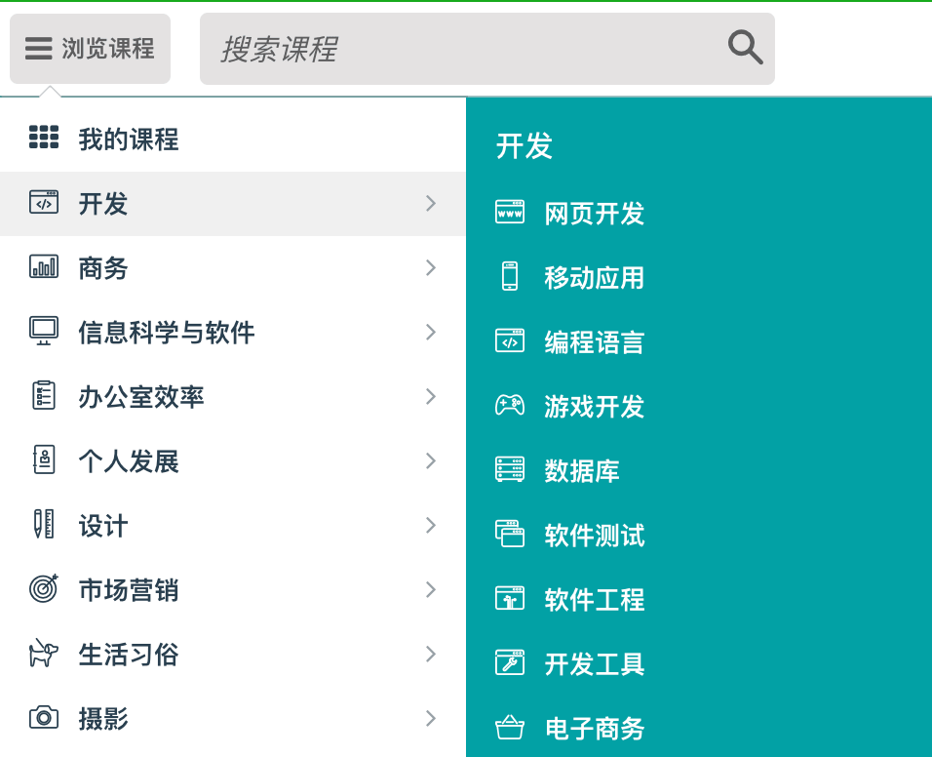Click the 摄影 camera icon
The width and height of the screenshot is (932, 757).
(x=44, y=718)
